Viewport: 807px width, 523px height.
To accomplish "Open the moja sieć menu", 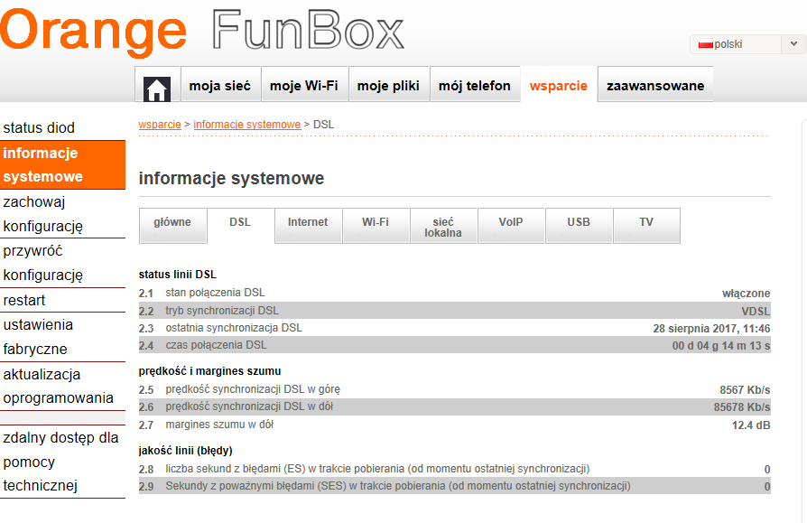I will pyautogui.click(x=220, y=86).
